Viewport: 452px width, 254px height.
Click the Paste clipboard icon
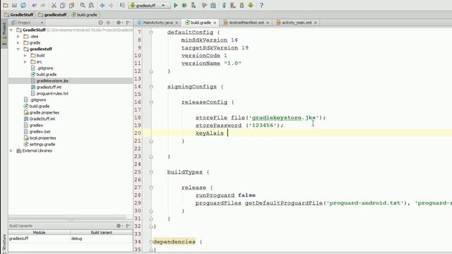coord(71,5)
